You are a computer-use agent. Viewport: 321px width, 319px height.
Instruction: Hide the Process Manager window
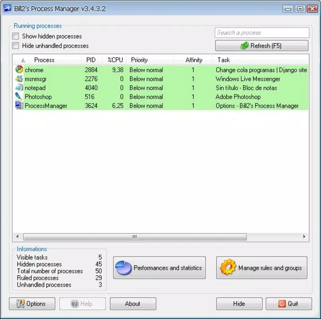tap(239, 303)
